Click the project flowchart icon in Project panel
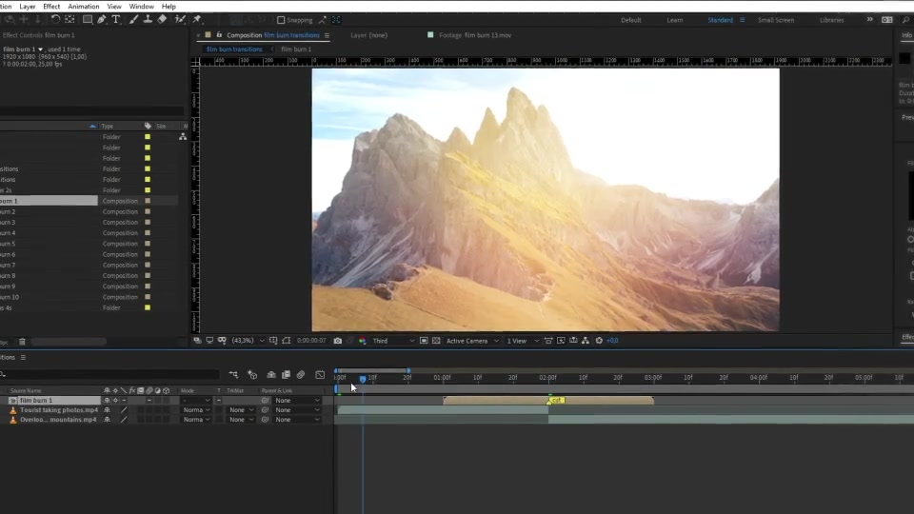This screenshot has height=514, width=914. (x=183, y=136)
